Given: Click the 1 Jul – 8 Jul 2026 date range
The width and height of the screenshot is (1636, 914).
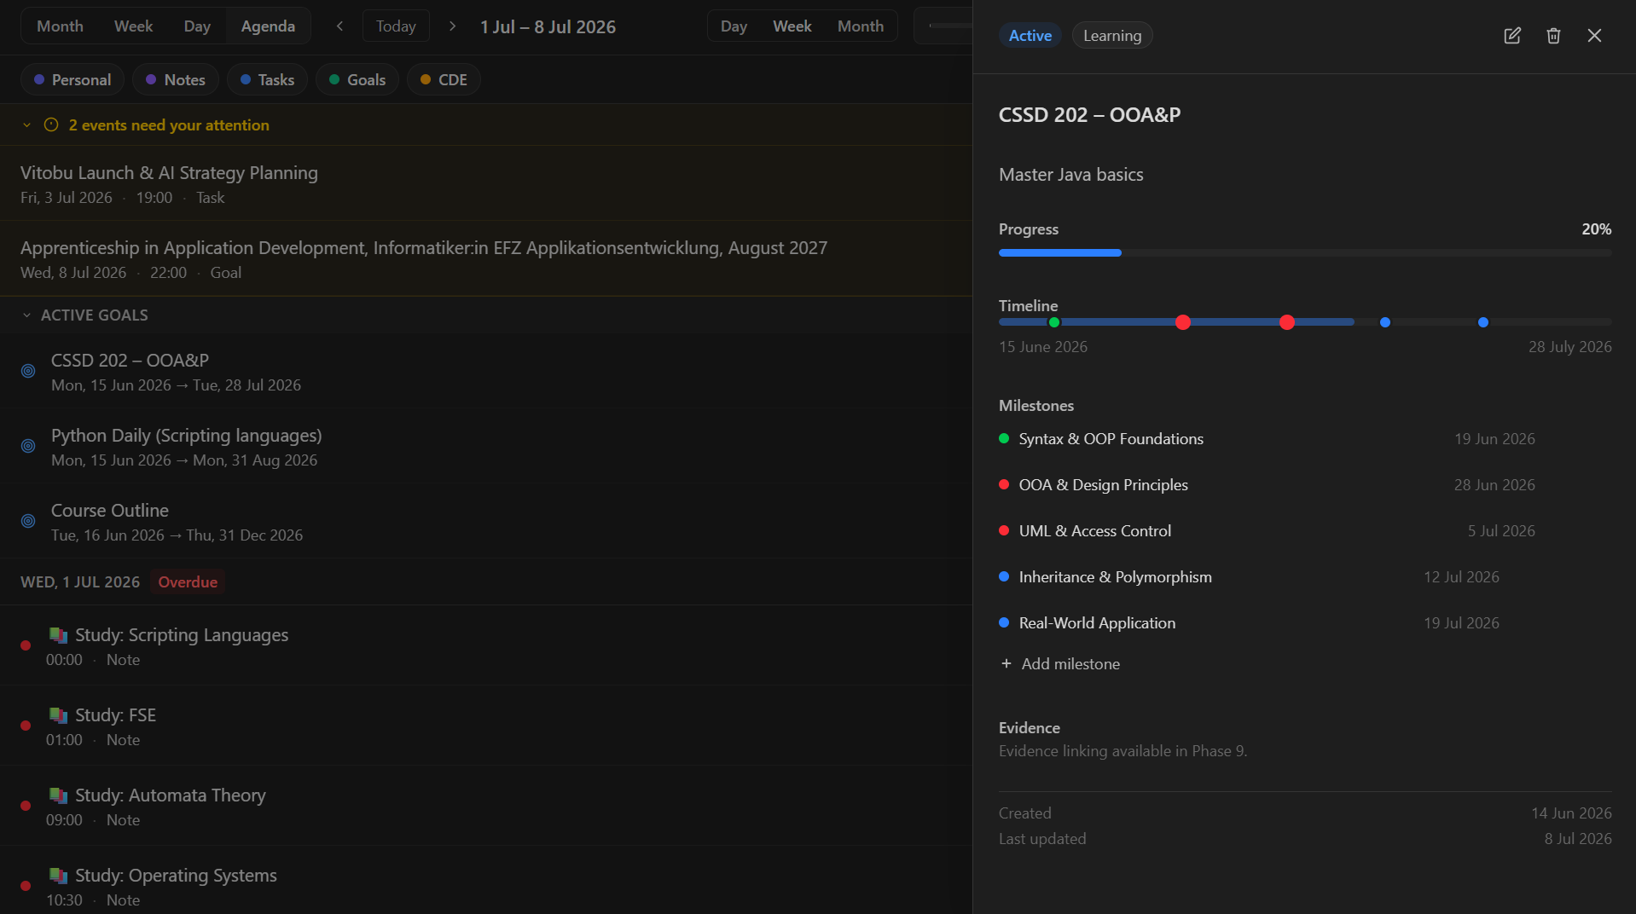Looking at the screenshot, I should (x=548, y=26).
